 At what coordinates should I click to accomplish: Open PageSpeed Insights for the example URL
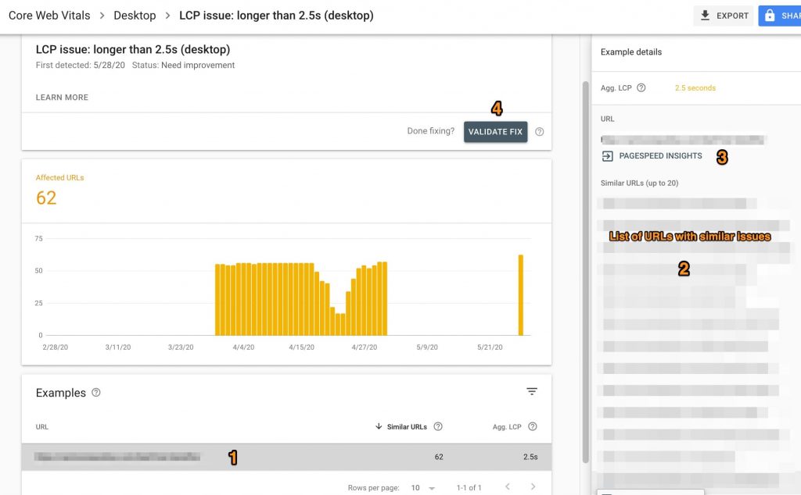[659, 155]
